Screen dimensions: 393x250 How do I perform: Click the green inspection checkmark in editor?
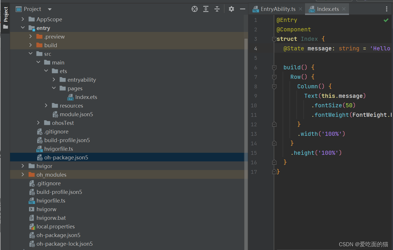386,20
